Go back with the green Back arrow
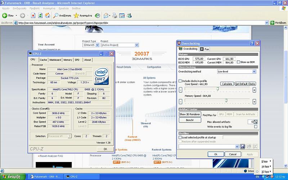Screen dimensions: 288x180 (x=5, y=15)
